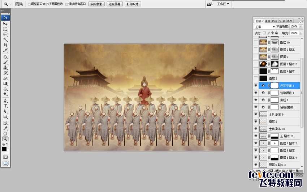Select the Move tool

point(5,24)
